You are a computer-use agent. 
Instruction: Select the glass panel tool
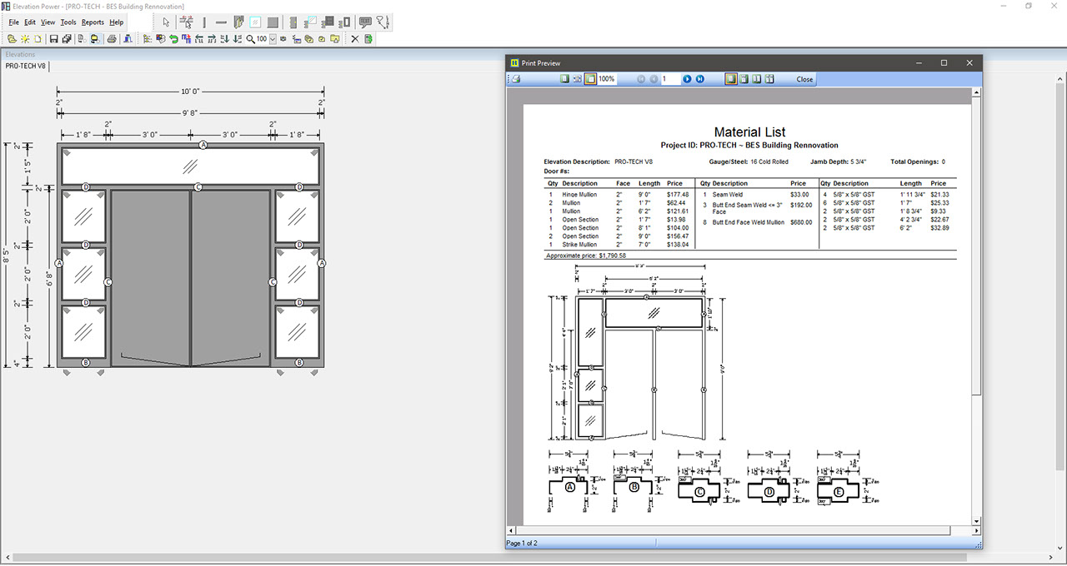tap(255, 22)
